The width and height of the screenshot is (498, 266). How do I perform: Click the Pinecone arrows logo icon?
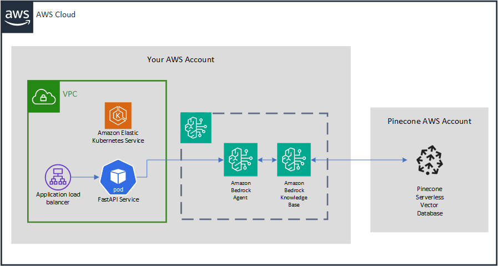point(430,160)
